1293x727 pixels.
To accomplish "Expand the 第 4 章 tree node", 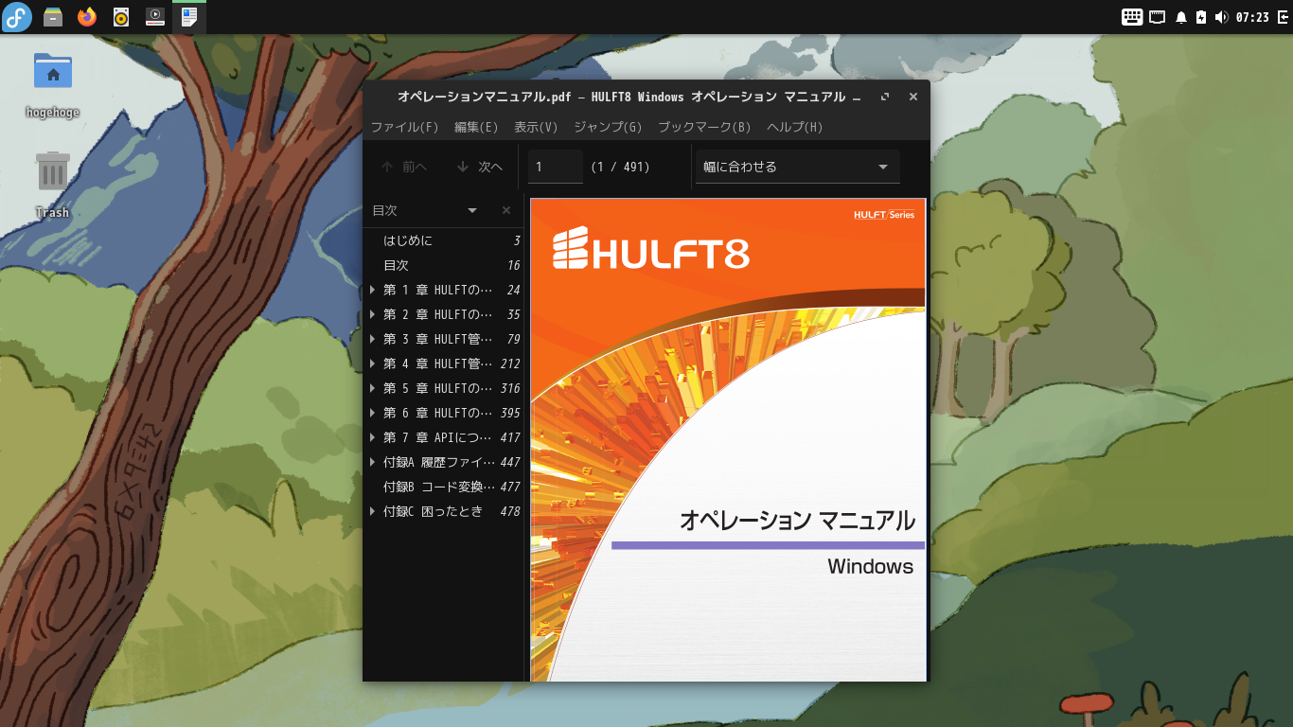I will pyautogui.click(x=373, y=363).
